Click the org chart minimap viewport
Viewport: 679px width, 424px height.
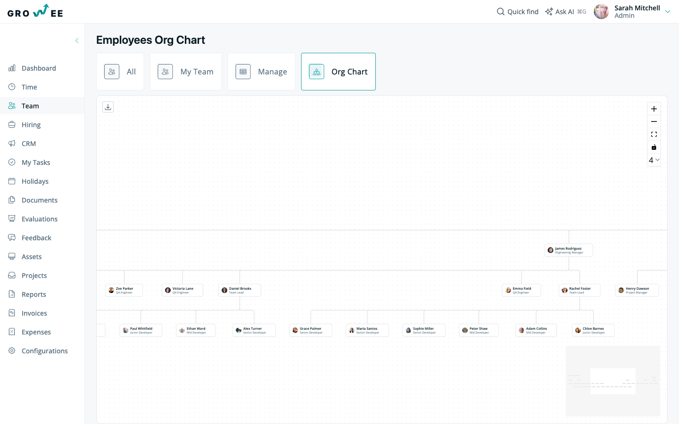pos(613,381)
